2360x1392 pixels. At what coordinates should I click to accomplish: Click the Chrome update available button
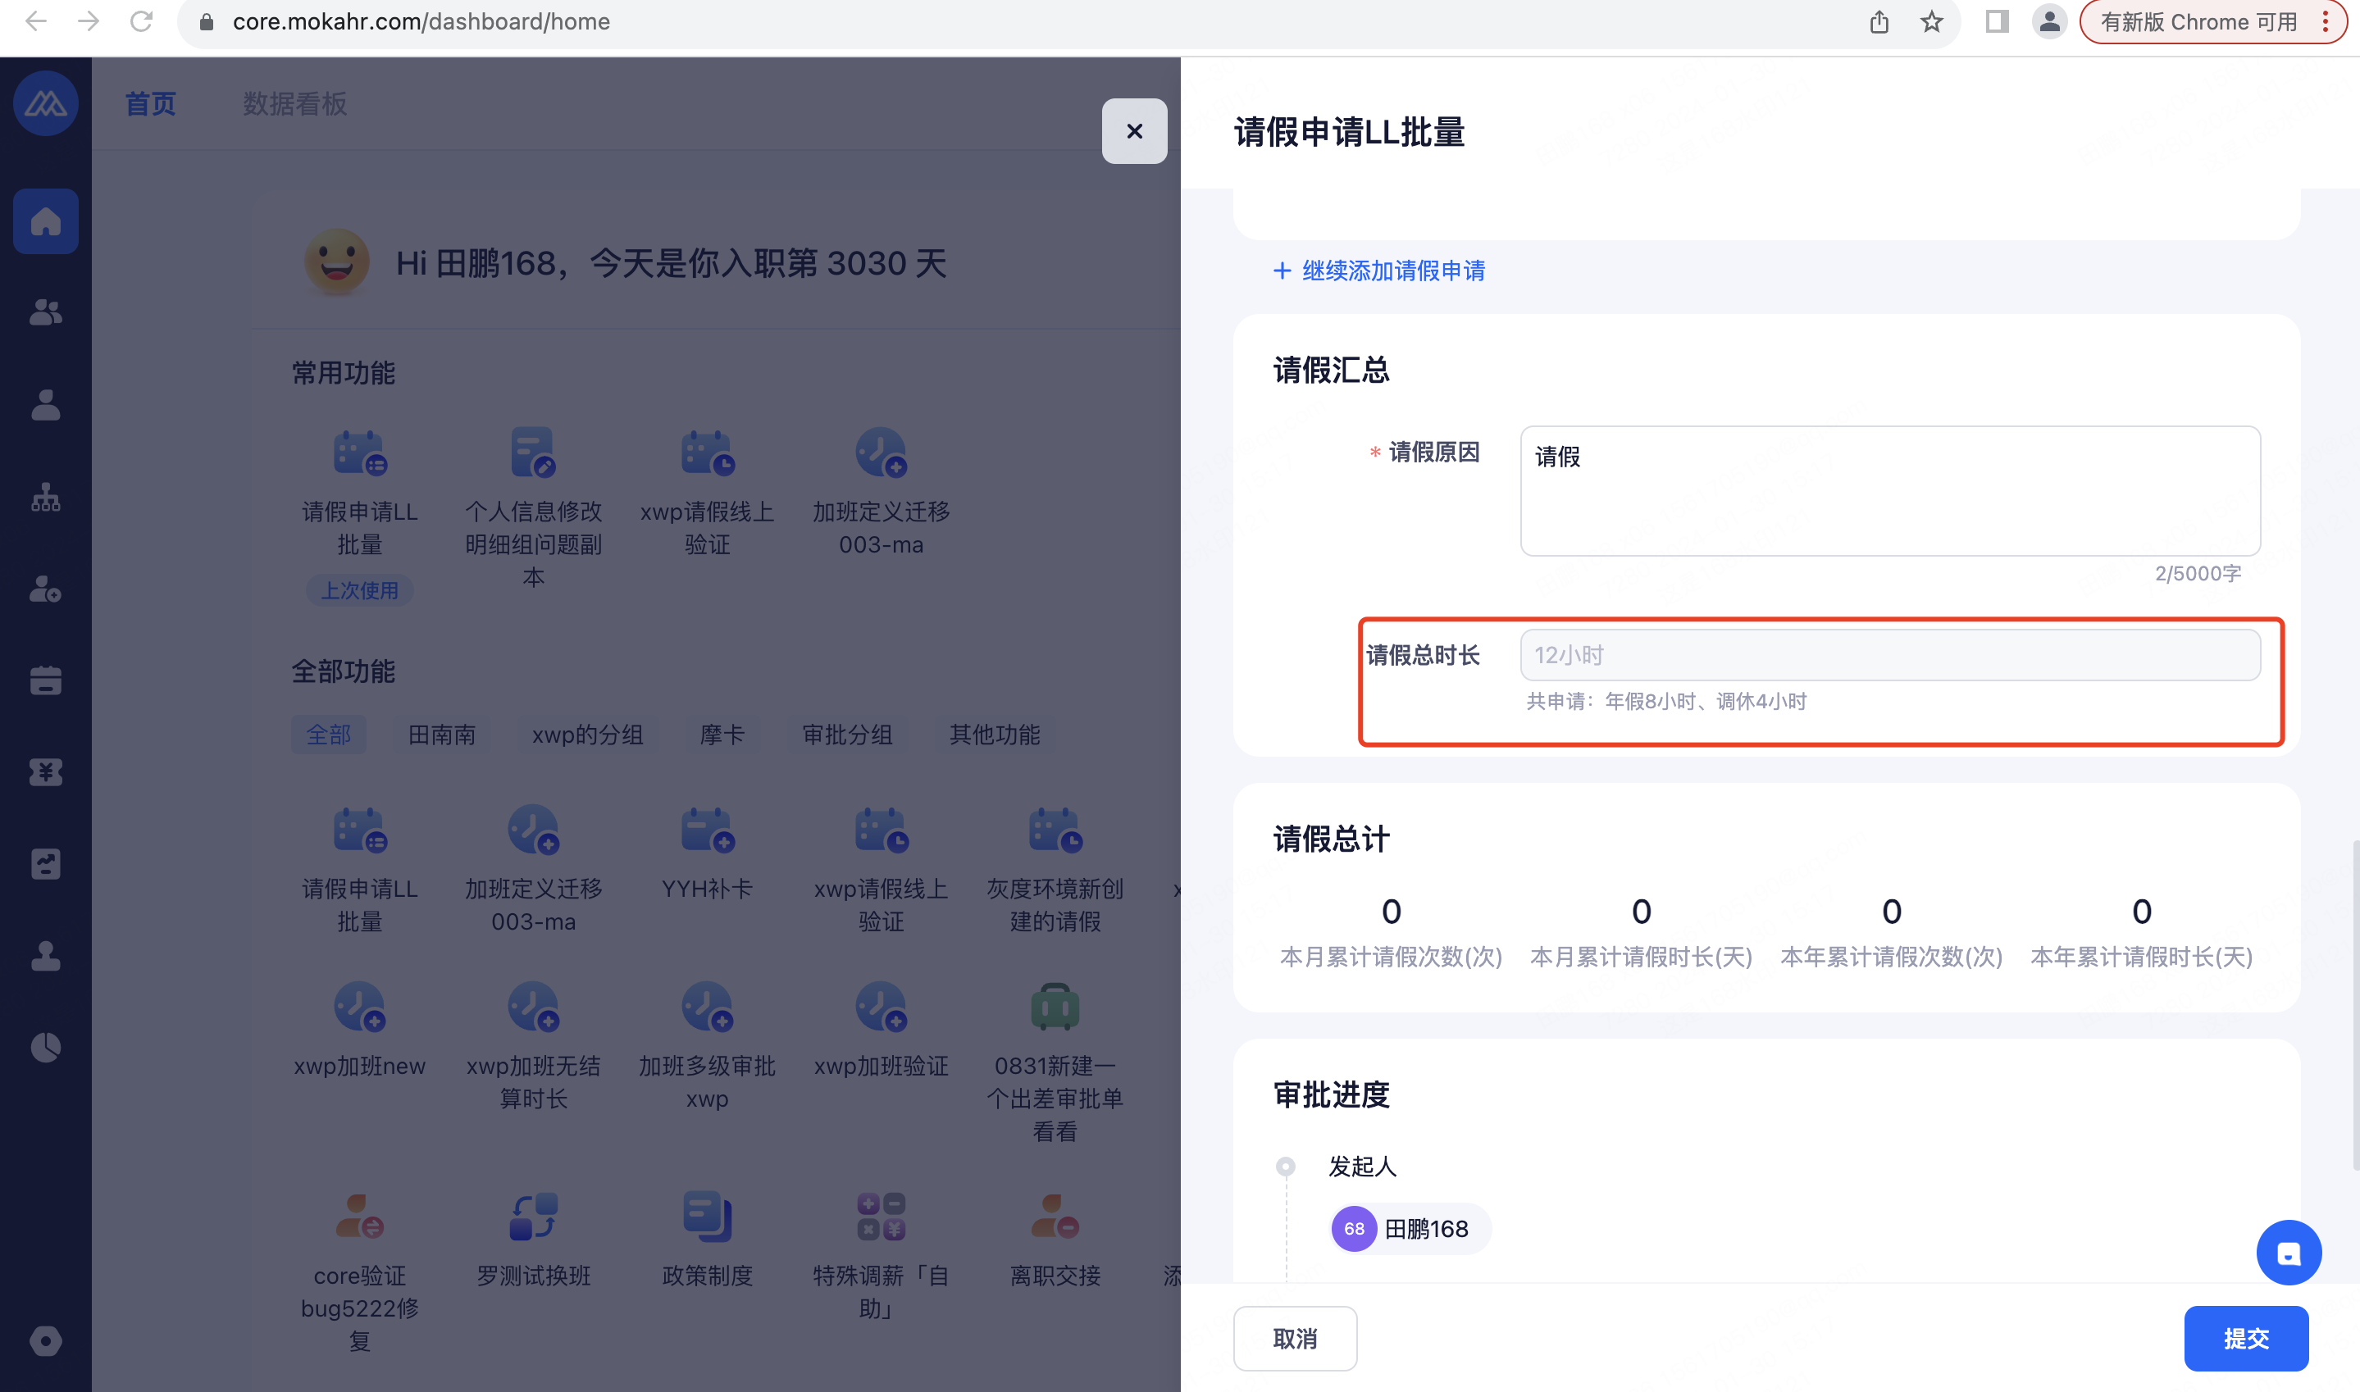(x=2198, y=21)
